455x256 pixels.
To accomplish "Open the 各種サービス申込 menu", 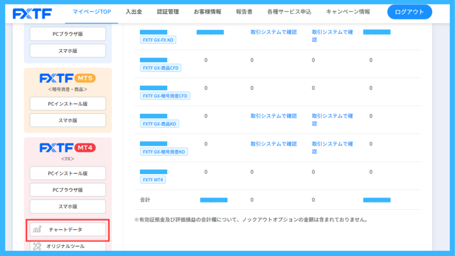I will pyautogui.click(x=289, y=12).
